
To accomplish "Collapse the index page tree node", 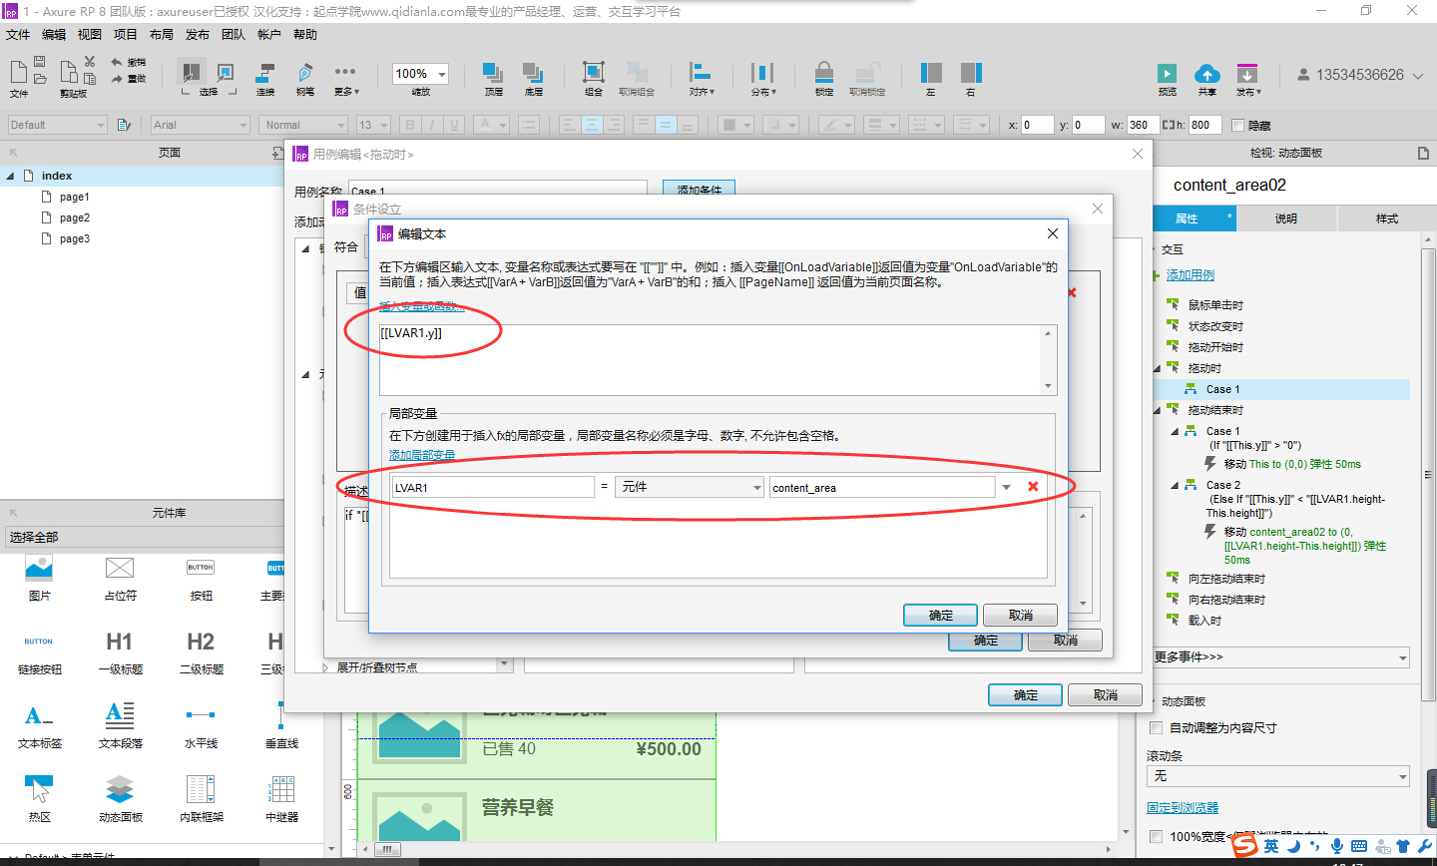I will click(10, 176).
